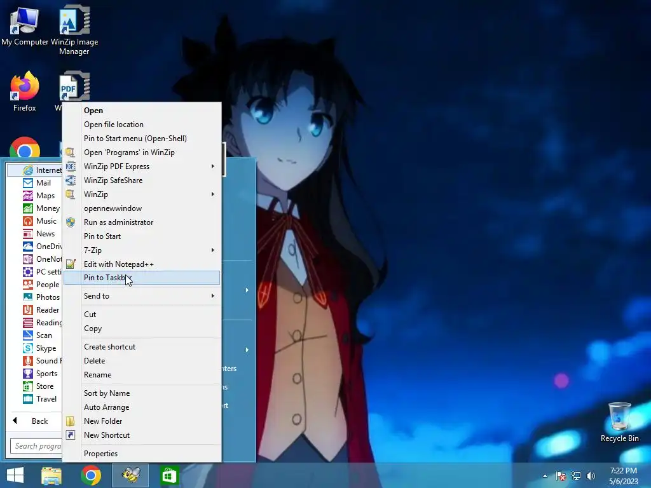Open File Explorer from the taskbar
This screenshot has width=651, height=488.
51,475
